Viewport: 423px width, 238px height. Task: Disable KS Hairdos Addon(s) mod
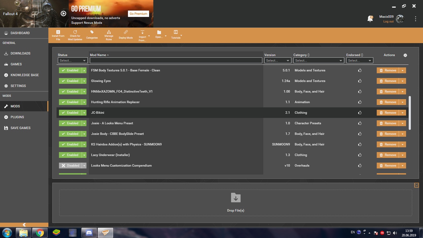coord(70,144)
